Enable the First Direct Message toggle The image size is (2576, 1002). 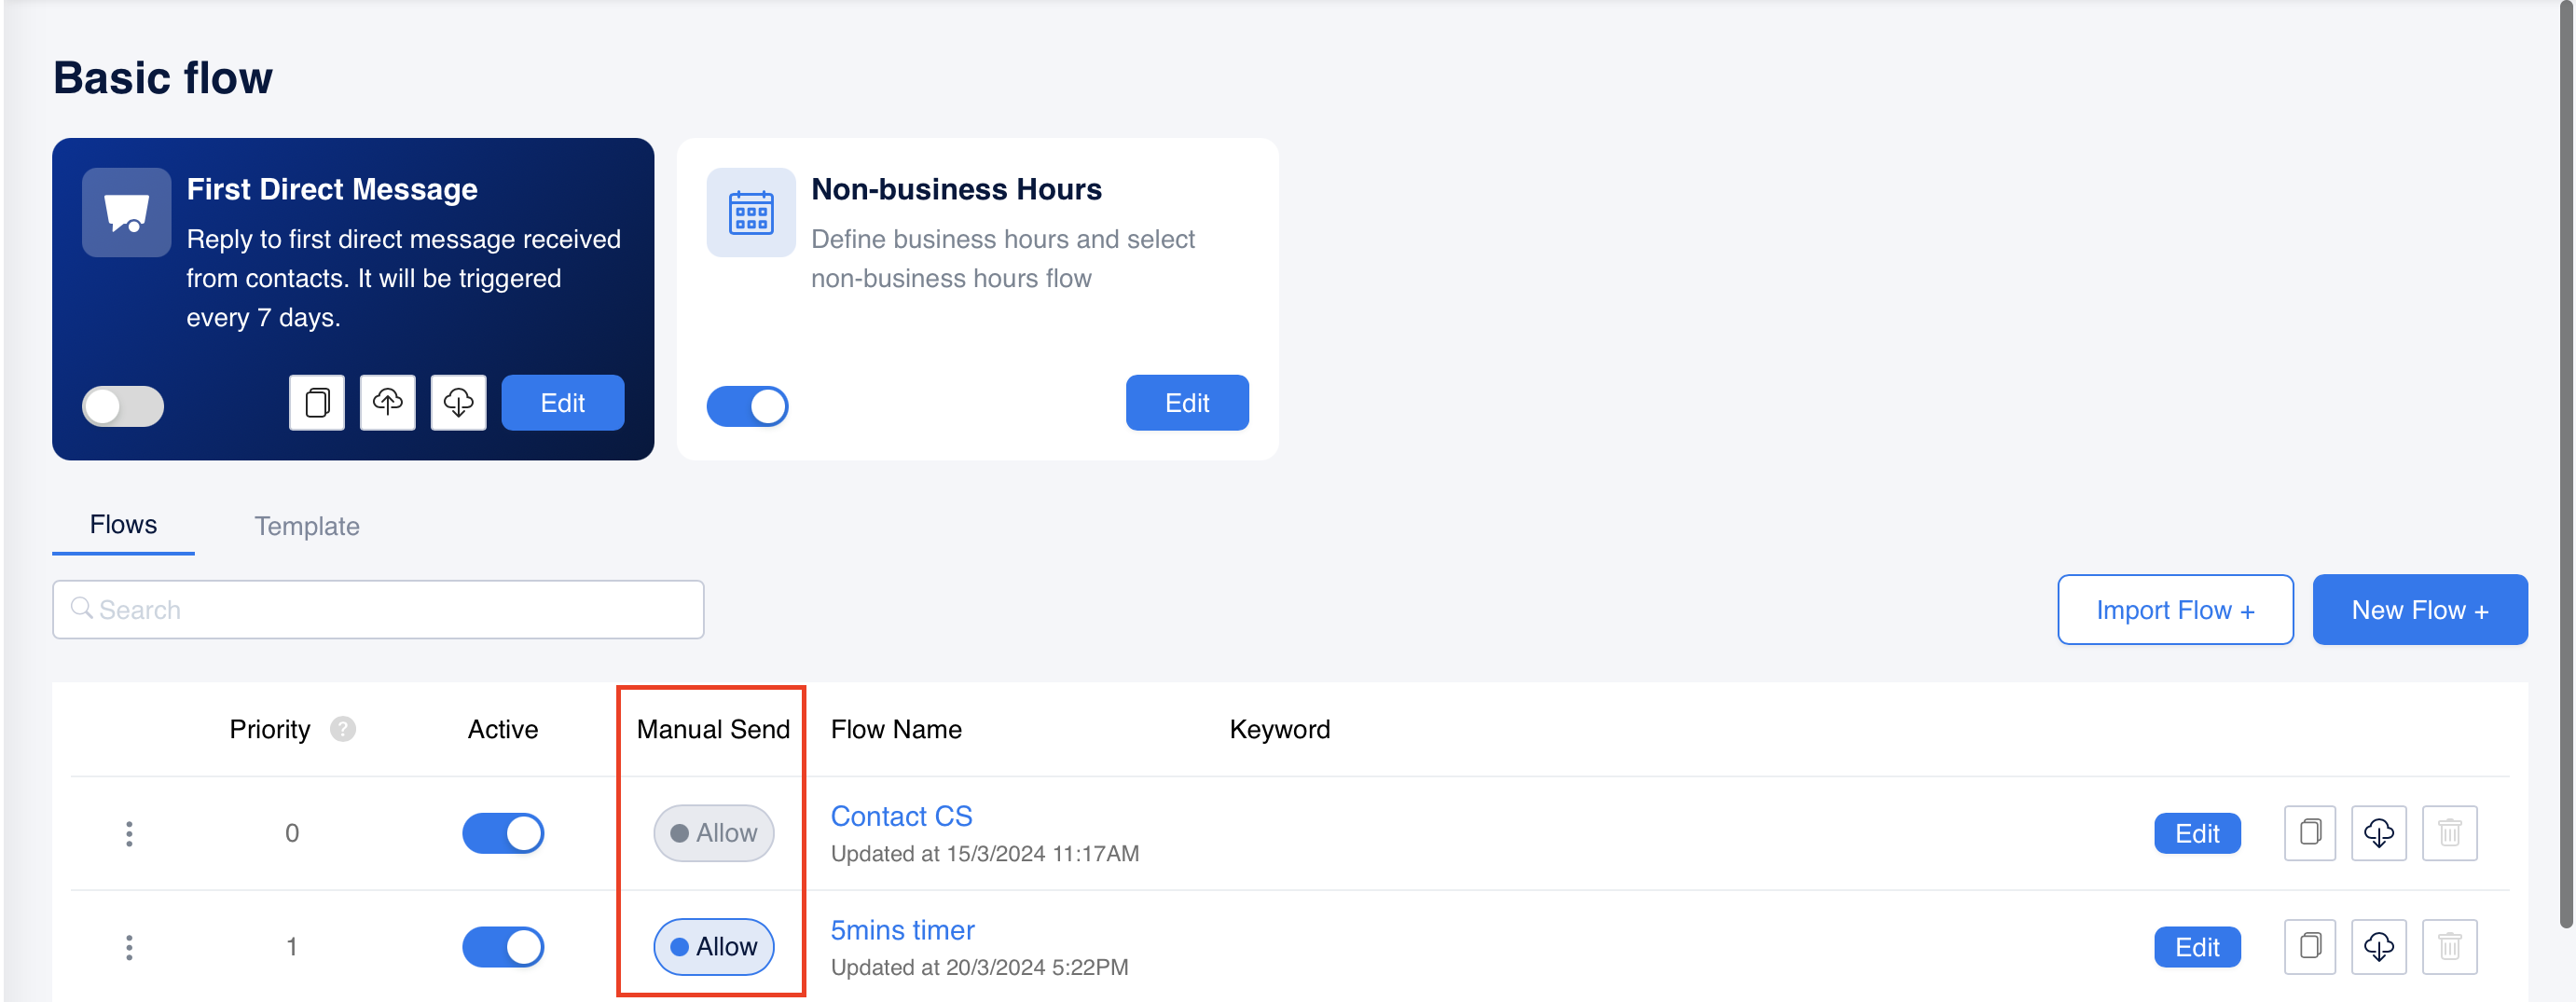[123, 406]
